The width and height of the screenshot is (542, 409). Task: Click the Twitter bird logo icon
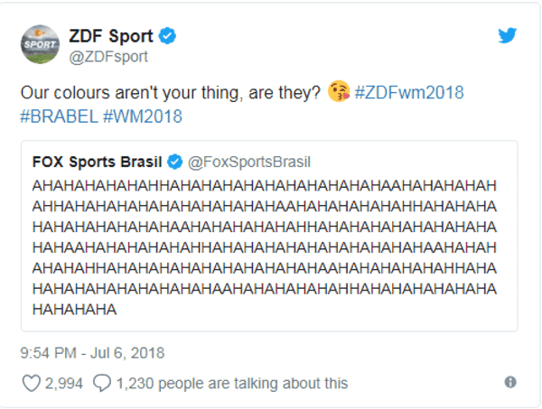point(507,35)
